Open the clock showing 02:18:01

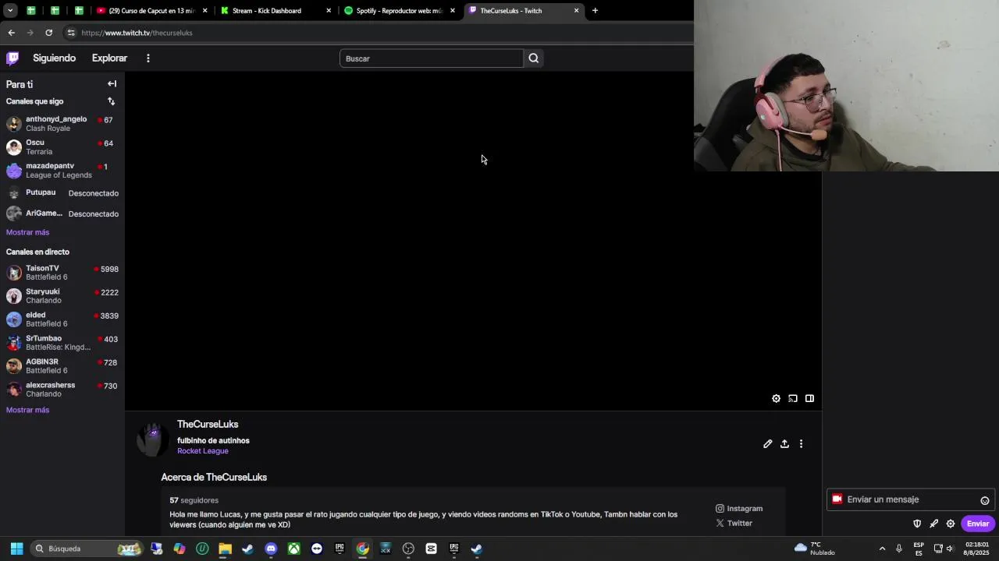976,549
